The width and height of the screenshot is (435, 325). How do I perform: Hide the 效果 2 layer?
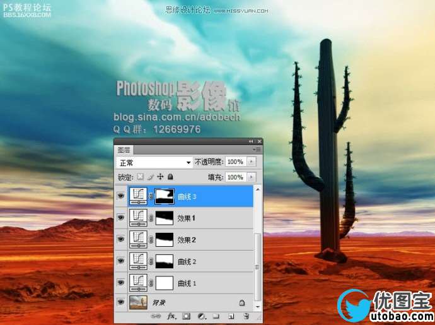click(x=120, y=239)
